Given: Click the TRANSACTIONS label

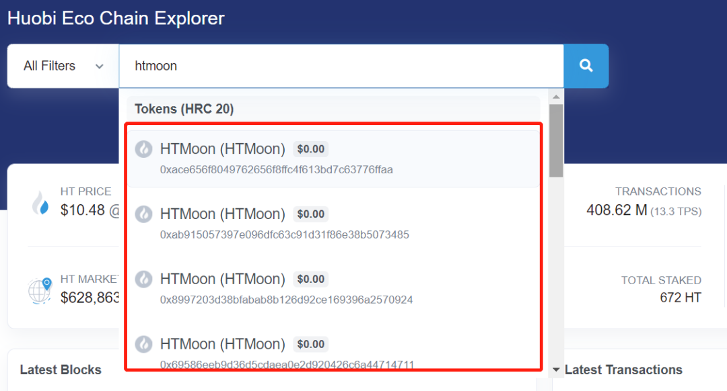Looking at the screenshot, I should click(x=658, y=191).
